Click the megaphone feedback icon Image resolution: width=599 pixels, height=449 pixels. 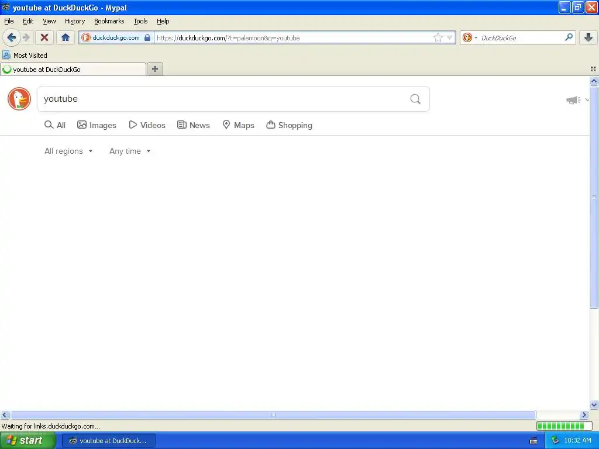coord(573,100)
